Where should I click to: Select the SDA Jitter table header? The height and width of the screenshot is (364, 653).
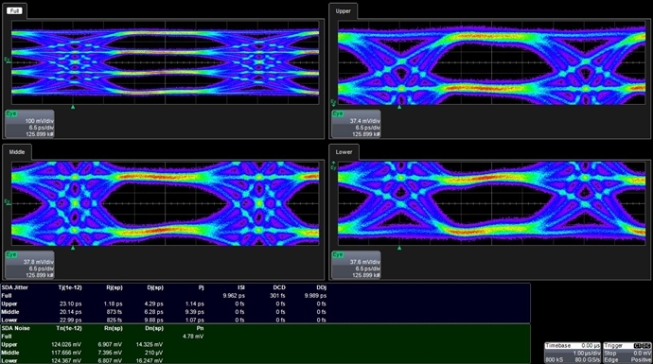pyautogui.click(x=15, y=287)
